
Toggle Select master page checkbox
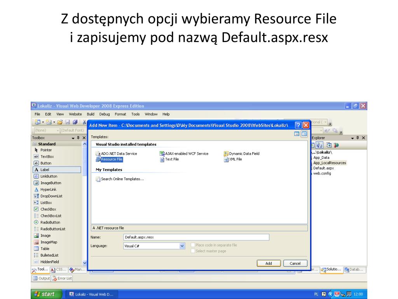pos(193,251)
